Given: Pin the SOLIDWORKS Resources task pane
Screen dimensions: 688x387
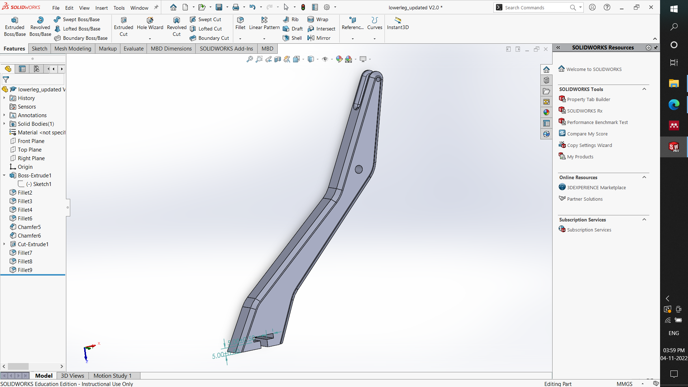Looking at the screenshot, I should tap(656, 47).
